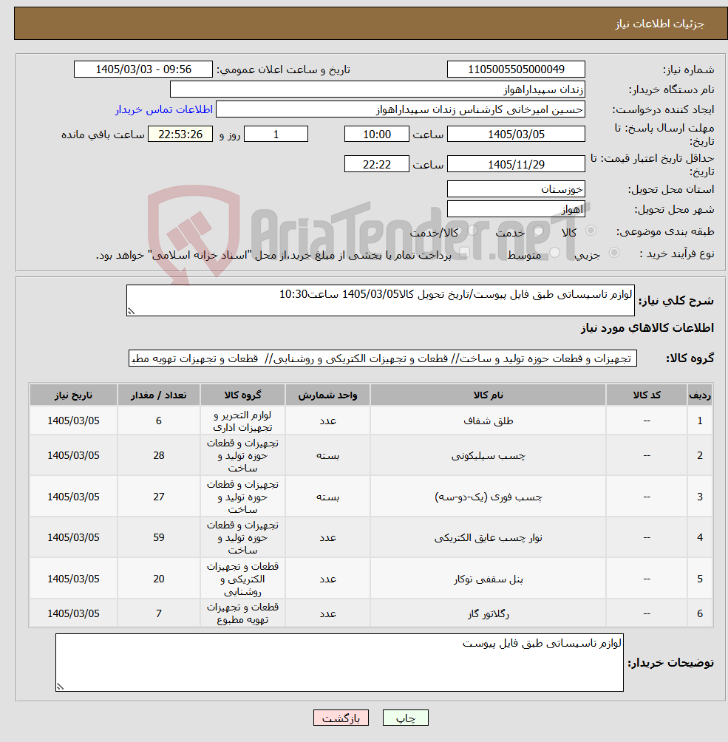Image resolution: width=728 pixels, height=742 pixels.
Task: Click the announcement date field 1405/03/03 - 09:56
Action: tap(143, 69)
